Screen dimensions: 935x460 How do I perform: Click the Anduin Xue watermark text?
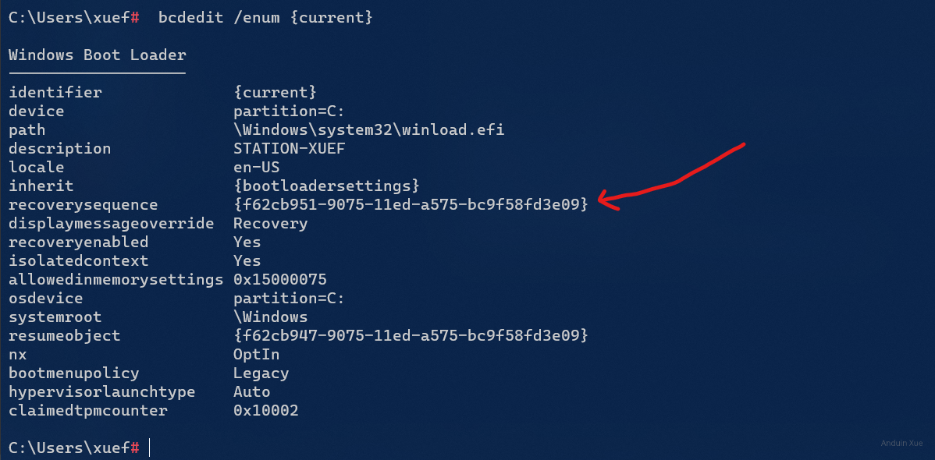901,443
